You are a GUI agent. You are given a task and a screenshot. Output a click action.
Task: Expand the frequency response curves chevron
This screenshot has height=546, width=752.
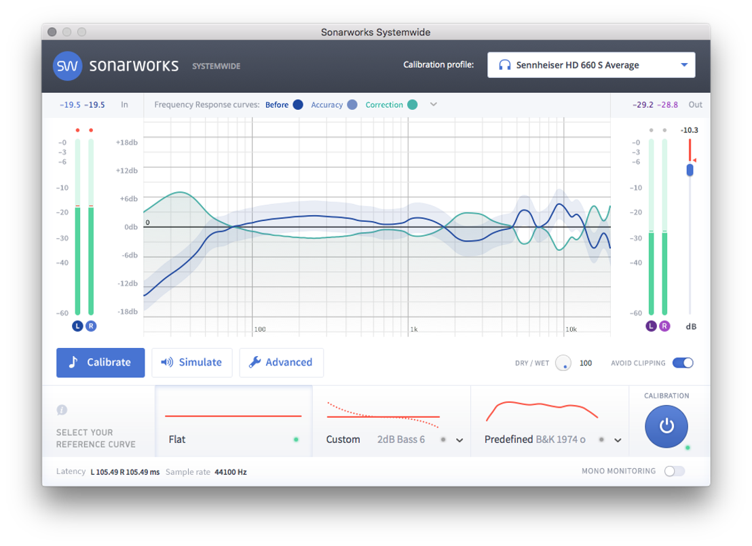click(x=434, y=104)
